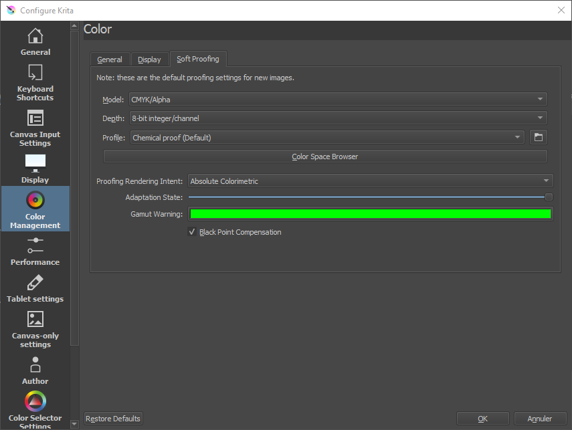The image size is (572, 430).
Task: Open the General settings category
Action: (35, 41)
